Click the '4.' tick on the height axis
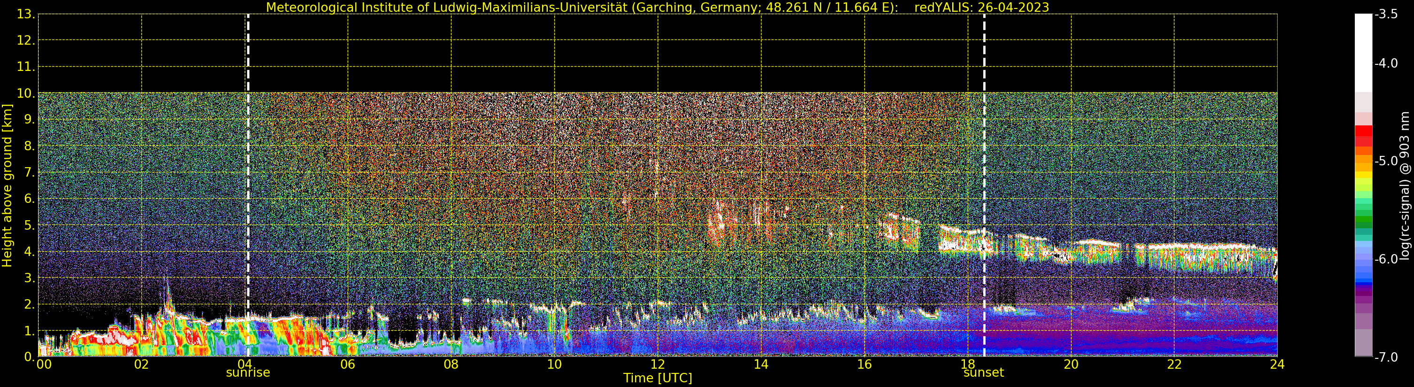The height and width of the screenshot is (387, 1414). 30,251
